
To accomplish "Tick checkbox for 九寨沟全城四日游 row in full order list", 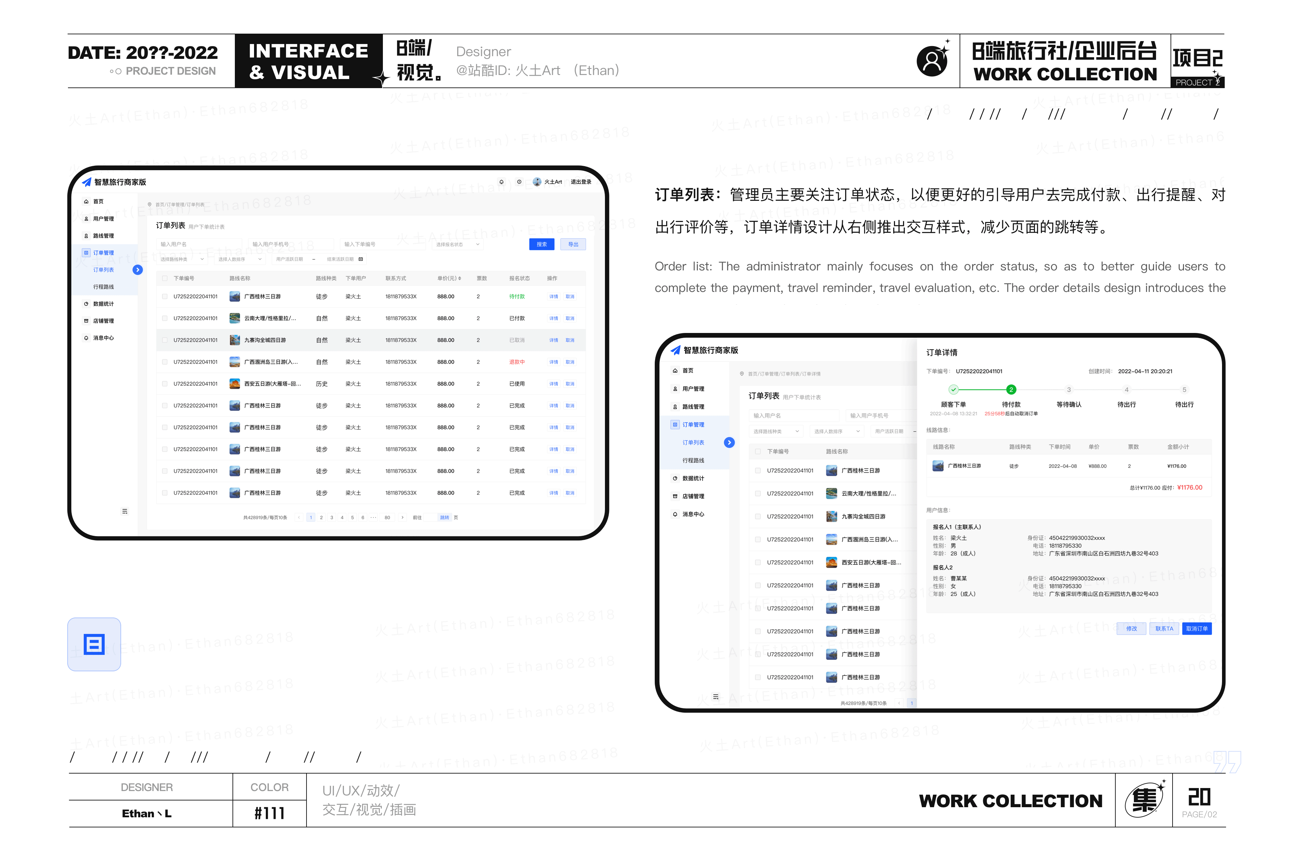I will point(165,340).
